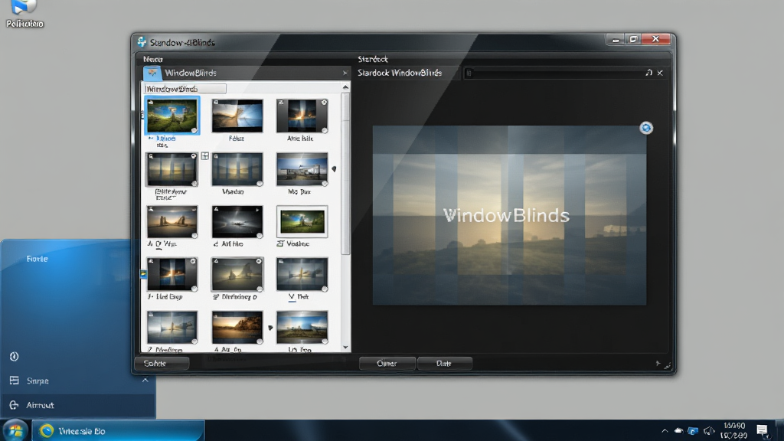Select the V Tlek skin thumbnail
The width and height of the screenshot is (784, 441).
pos(302,274)
